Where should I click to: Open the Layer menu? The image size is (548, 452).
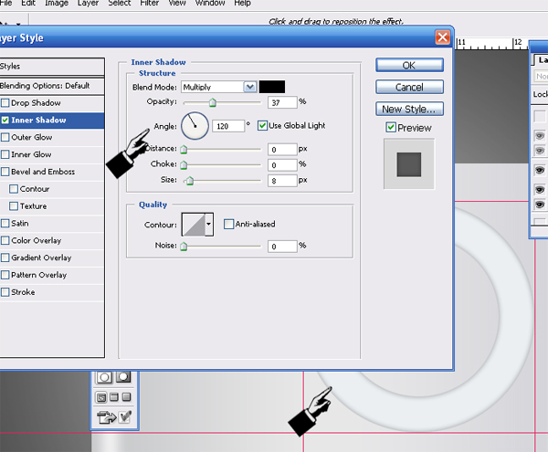coord(88,3)
